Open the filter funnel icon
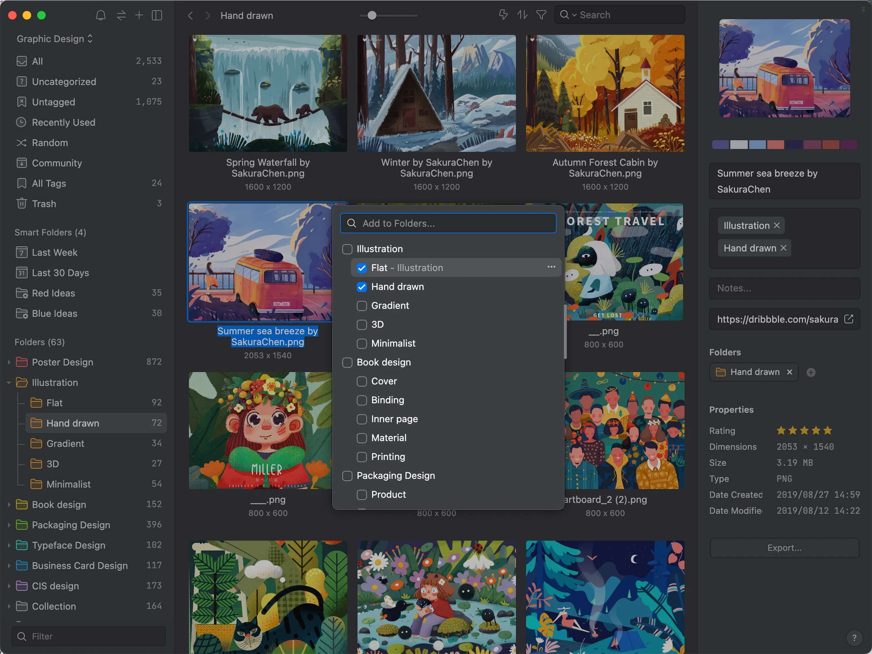872x654 pixels. tap(541, 14)
